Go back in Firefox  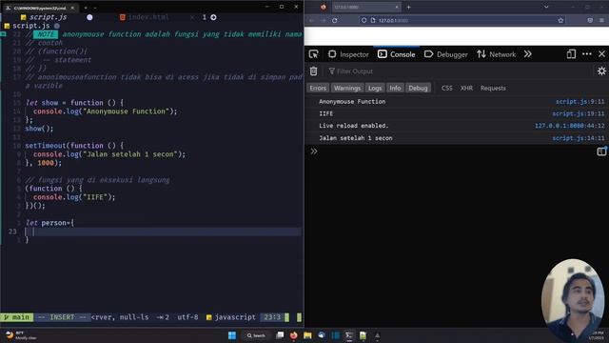(x=311, y=20)
